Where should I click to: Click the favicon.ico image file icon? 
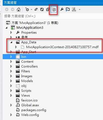tap(18, 100)
